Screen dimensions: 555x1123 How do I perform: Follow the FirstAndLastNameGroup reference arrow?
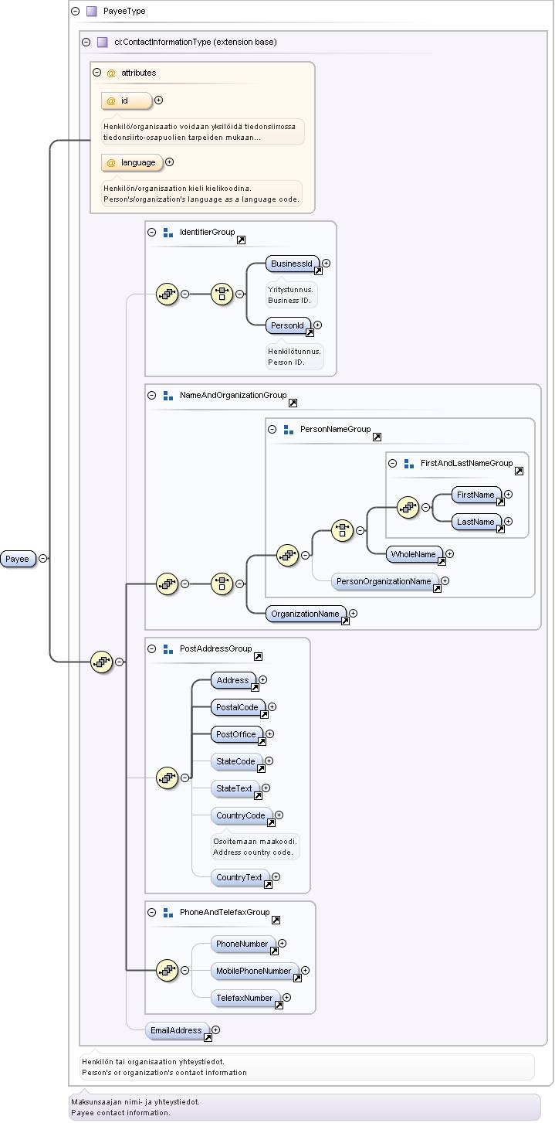pos(519,471)
